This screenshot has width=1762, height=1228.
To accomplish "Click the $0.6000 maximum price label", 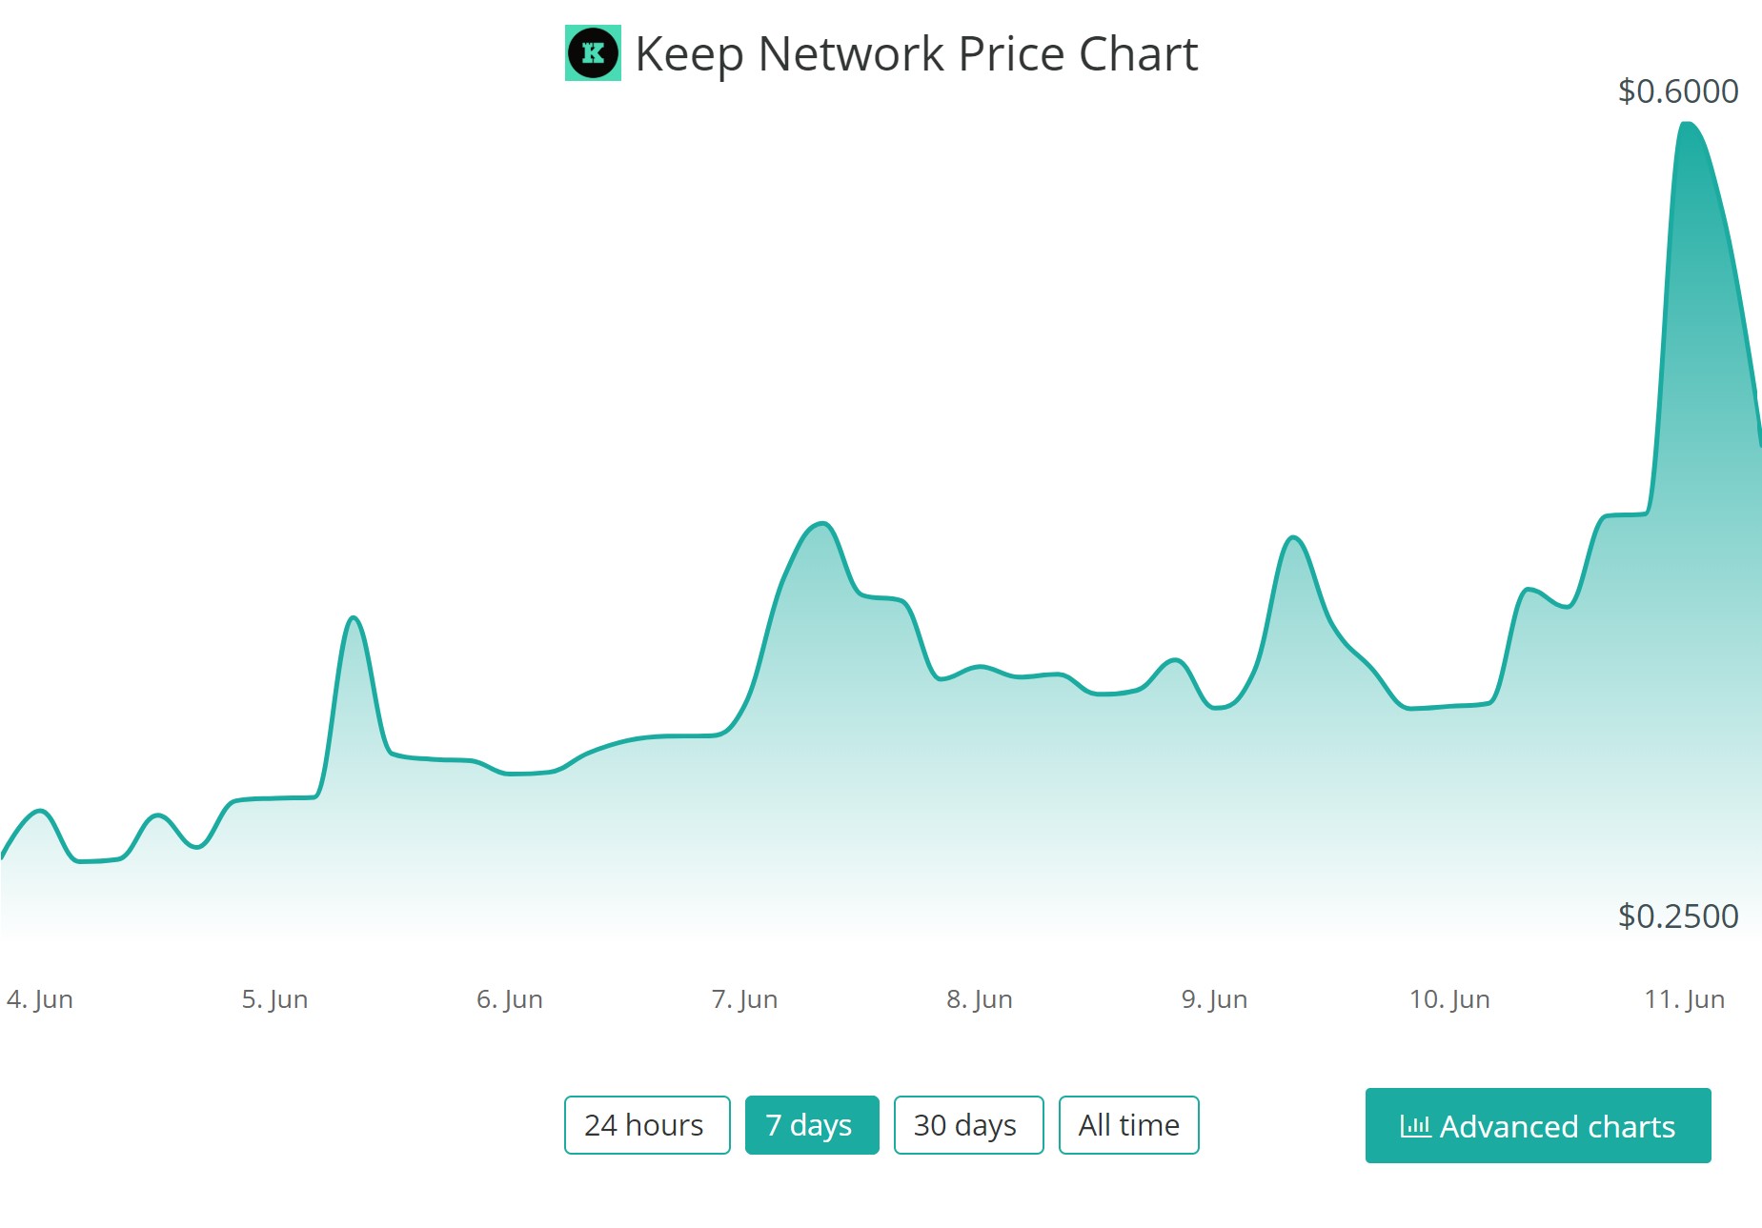I will click(1677, 91).
